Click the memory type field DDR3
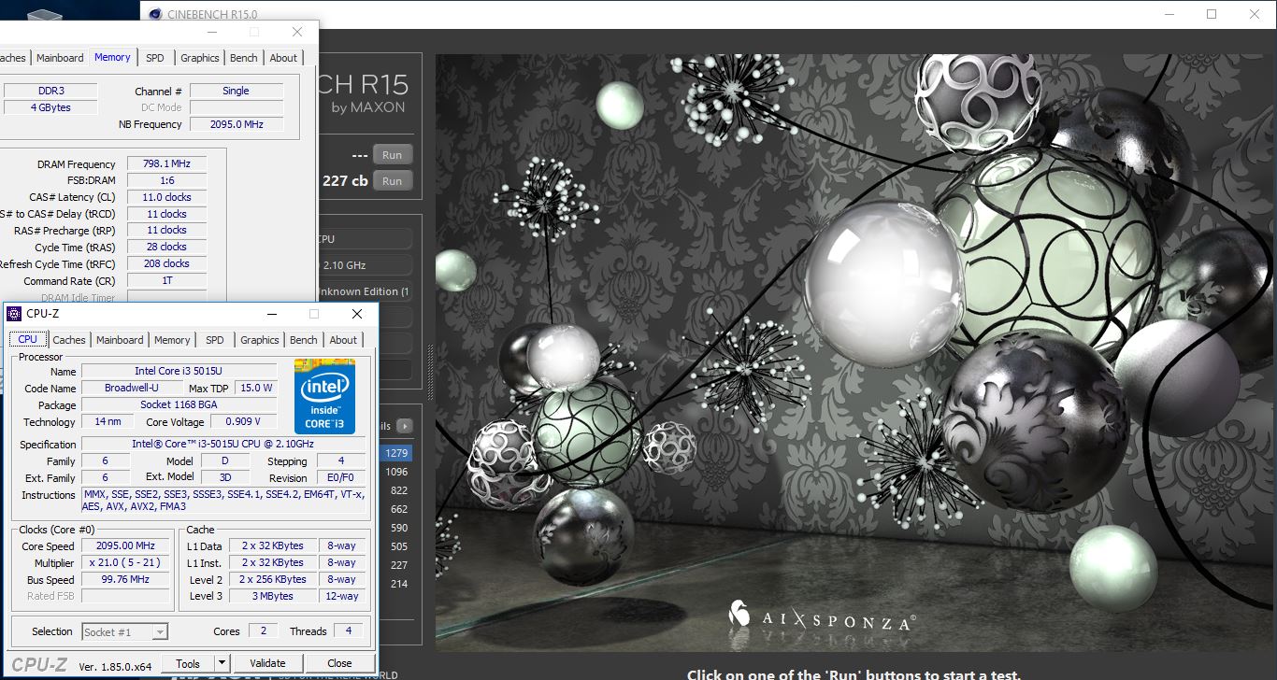The width and height of the screenshot is (1277, 680). 50,91
